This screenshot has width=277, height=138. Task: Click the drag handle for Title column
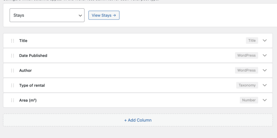click(12, 41)
